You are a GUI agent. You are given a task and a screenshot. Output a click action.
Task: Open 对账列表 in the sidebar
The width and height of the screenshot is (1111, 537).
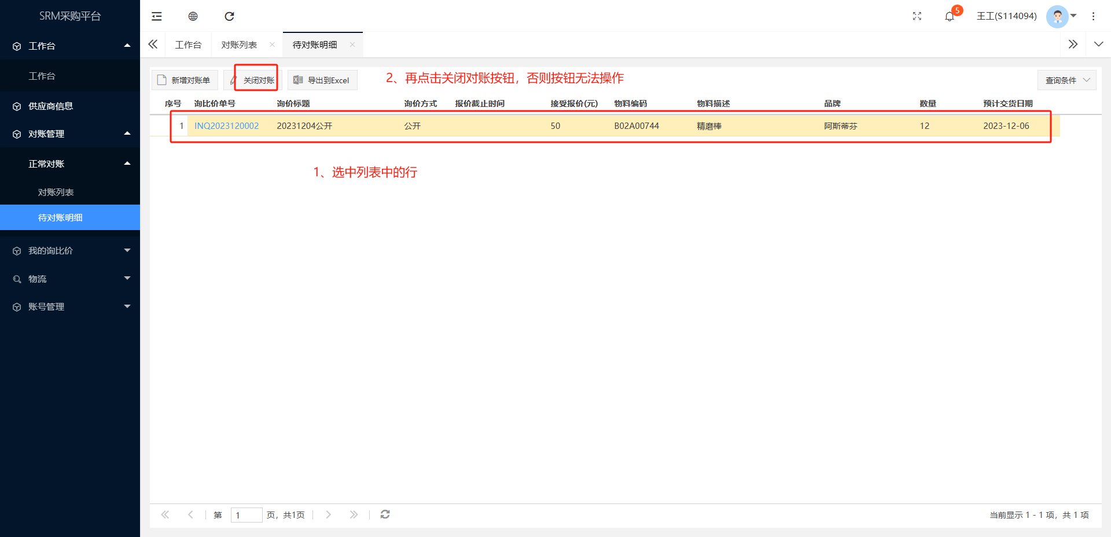tap(56, 192)
